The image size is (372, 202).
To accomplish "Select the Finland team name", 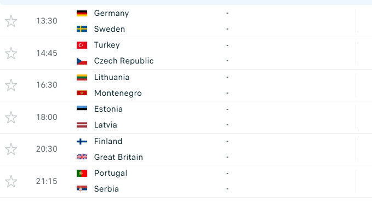I will click(x=108, y=141).
